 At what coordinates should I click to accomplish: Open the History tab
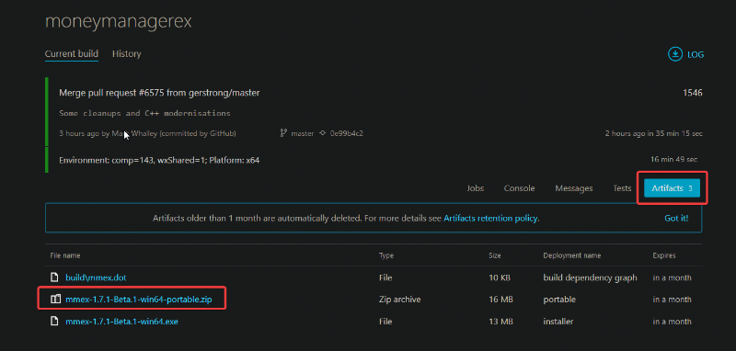[x=126, y=54]
